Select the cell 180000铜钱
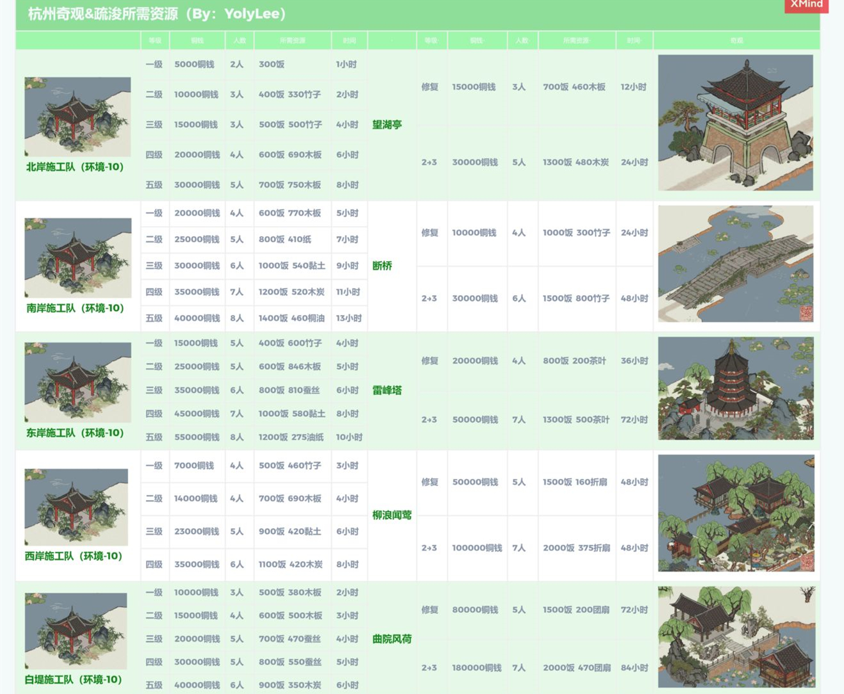 476,668
